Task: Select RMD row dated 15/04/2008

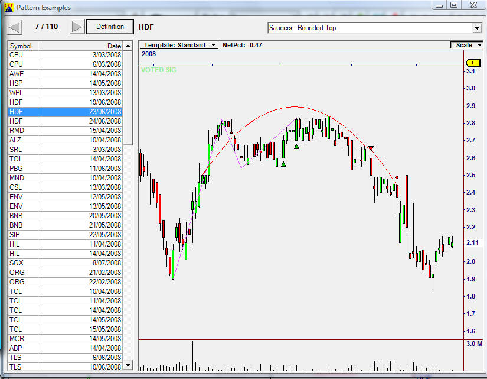Action: pos(65,131)
